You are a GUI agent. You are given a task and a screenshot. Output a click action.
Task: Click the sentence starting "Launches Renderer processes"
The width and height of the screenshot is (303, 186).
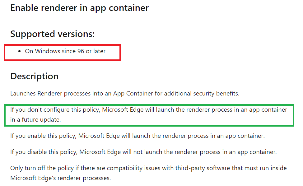coord(124,93)
